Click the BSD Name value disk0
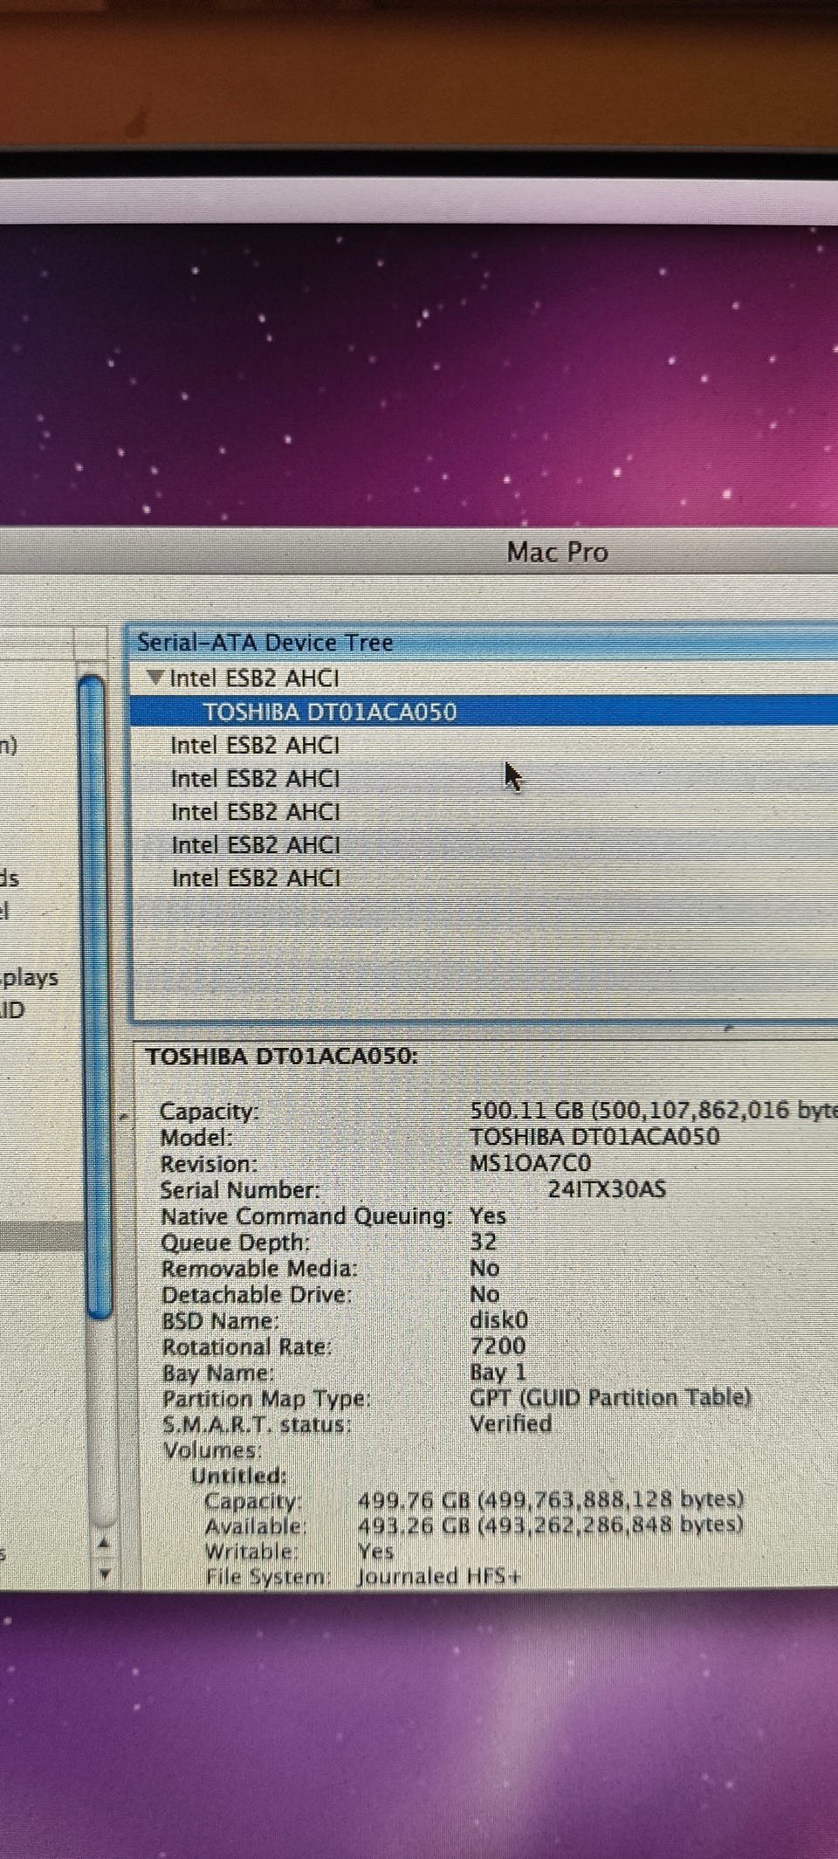Viewport: 838px width, 1859px height. [498, 1319]
